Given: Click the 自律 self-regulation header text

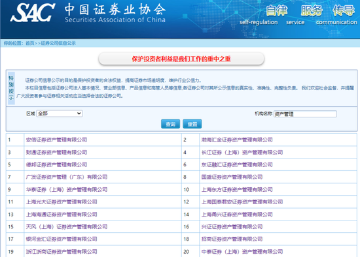Looking at the screenshot, I should click(x=277, y=10).
